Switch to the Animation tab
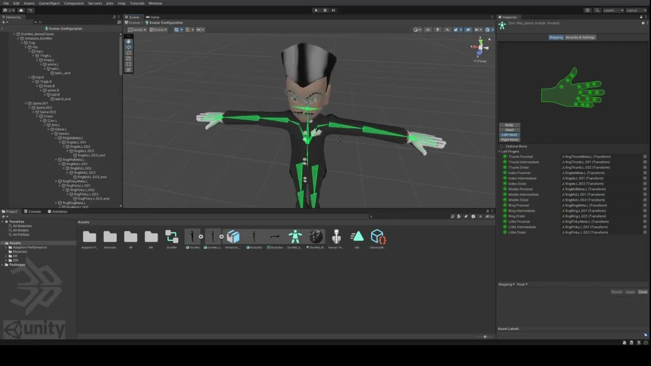The width and height of the screenshot is (651, 366). pos(57,211)
